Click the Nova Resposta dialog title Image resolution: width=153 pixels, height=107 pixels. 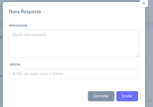click(25, 11)
